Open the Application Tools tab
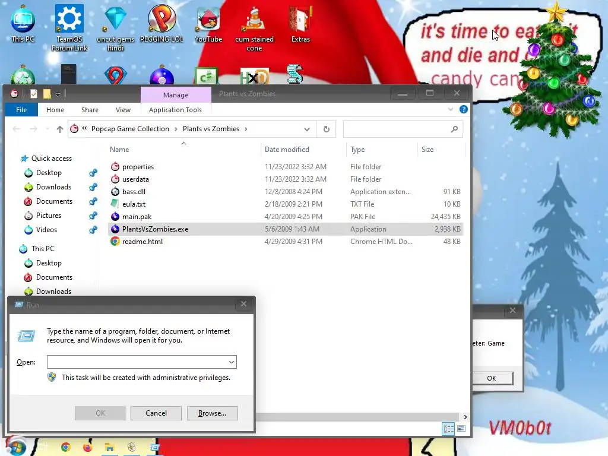This screenshot has height=456, width=608. [175, 110]
